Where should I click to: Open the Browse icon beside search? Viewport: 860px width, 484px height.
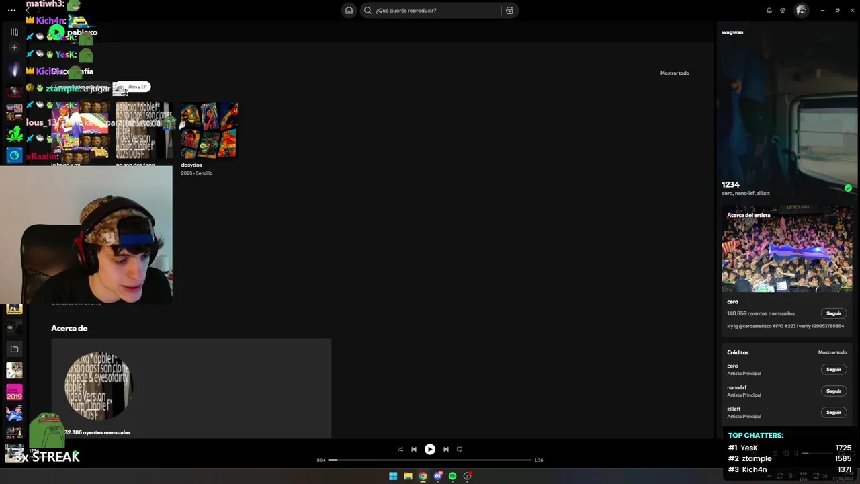pyautogui.click(x=509, y=10)
